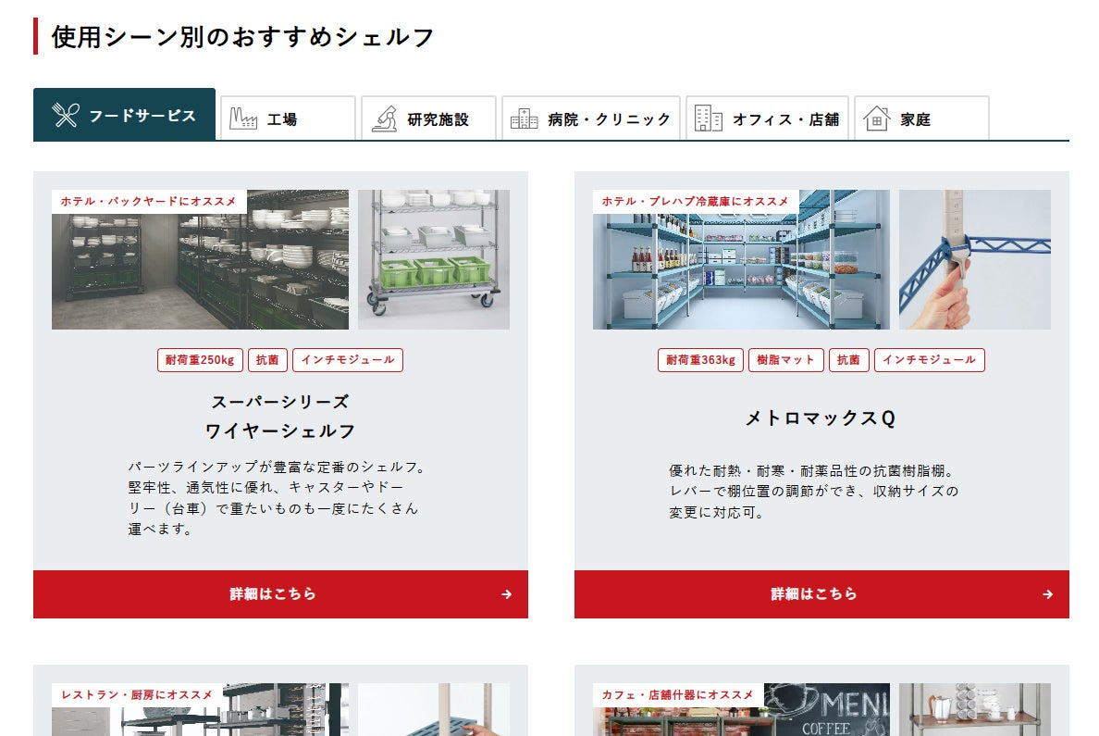Select the オフィス・店舗 tab
The width and height of the screenshot is (1099, 736).
(768, 119)
